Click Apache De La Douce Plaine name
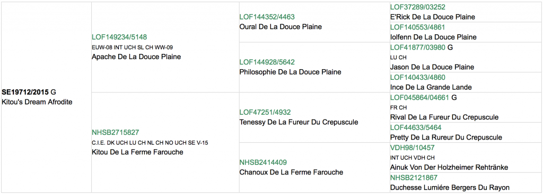 [x=136, y=57]
